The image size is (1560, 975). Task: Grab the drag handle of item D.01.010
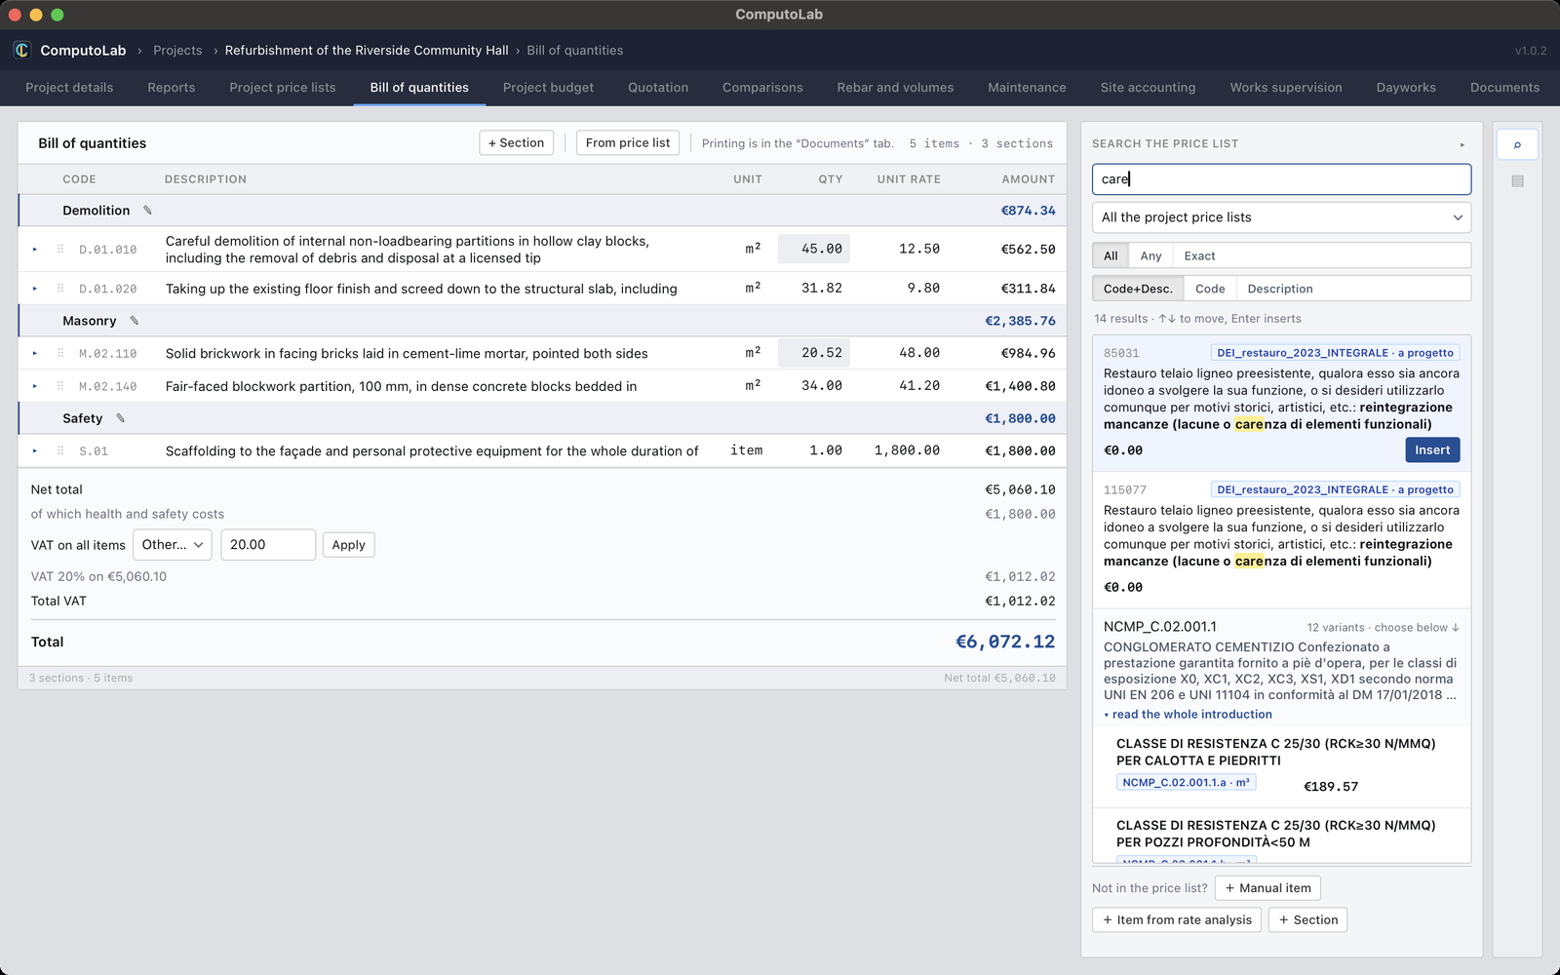pos(60,250)
